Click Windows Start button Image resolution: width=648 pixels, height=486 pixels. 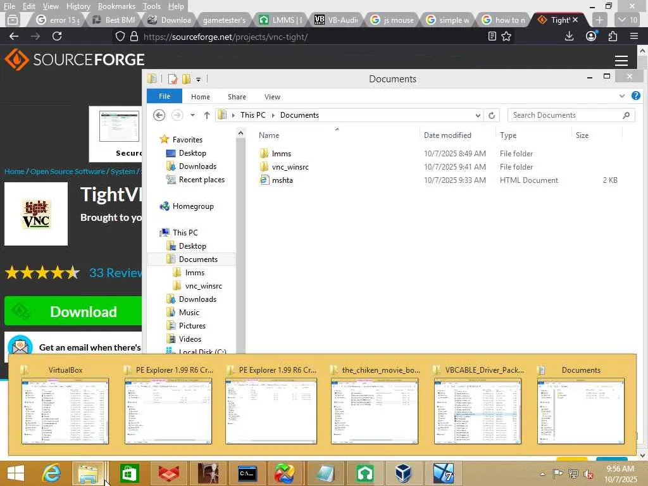click(16, 473)
